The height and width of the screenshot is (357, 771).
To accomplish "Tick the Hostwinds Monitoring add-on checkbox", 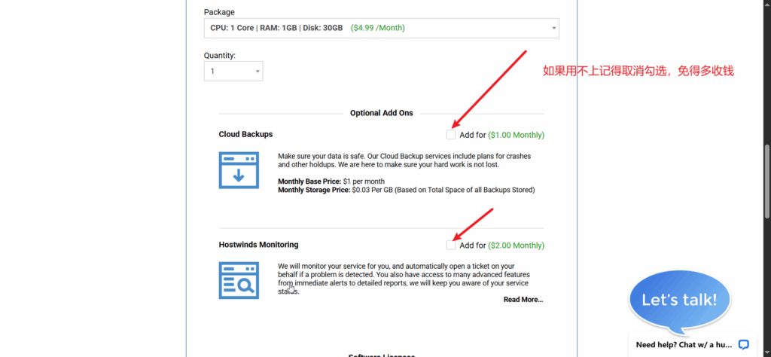I will pyautogui.click(x=450, y=245).
